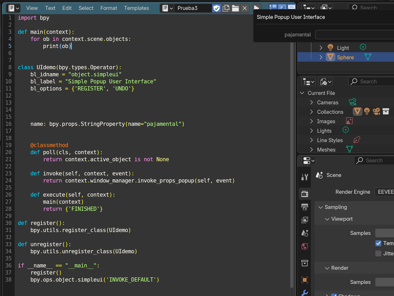394x296 pixels.
Task: Click the collection box icon in Collections row
Action: coord(386,111)
